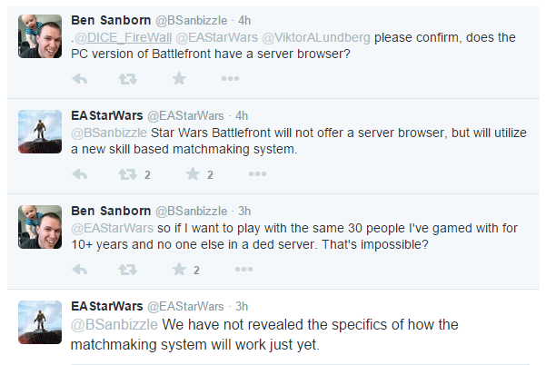Open EAStarWars avatar on the last tweet

click(40, 322)
